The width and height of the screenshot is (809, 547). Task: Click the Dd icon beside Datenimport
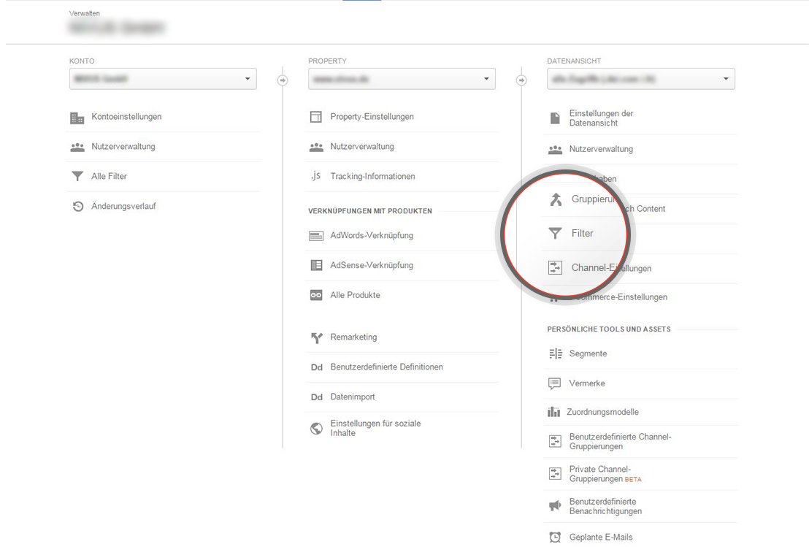[x=317, y=397]
